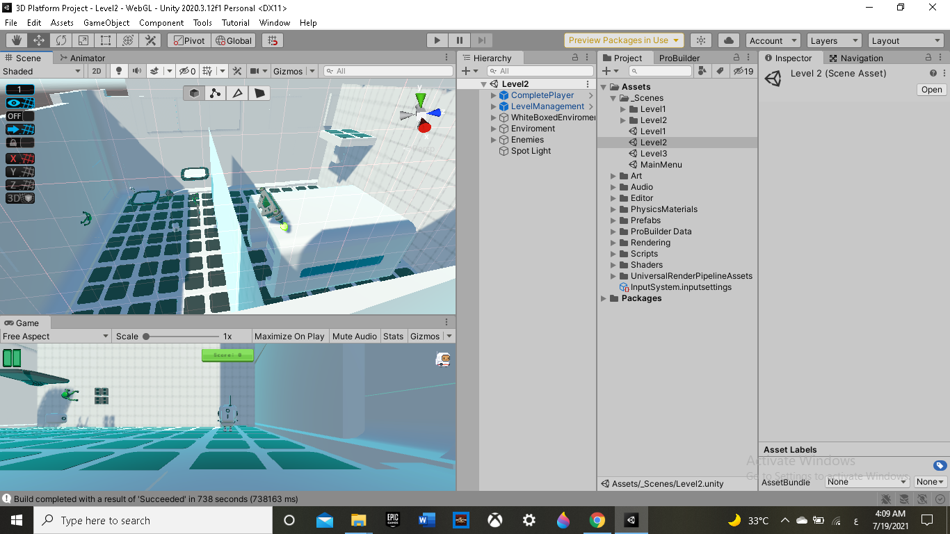Open the Shaded draw mode dropdown
950x534 pixels.
click(42, 71)
